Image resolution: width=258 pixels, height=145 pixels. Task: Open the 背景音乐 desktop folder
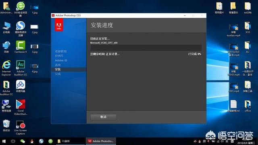pos(233,8)
